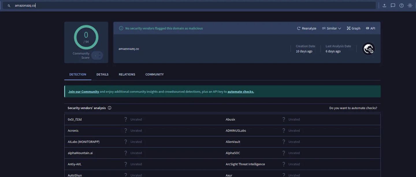Screen dimensions: 416x177
Task: Click the question mark icon in Antiy-AVL row
Action: point(126,164)
